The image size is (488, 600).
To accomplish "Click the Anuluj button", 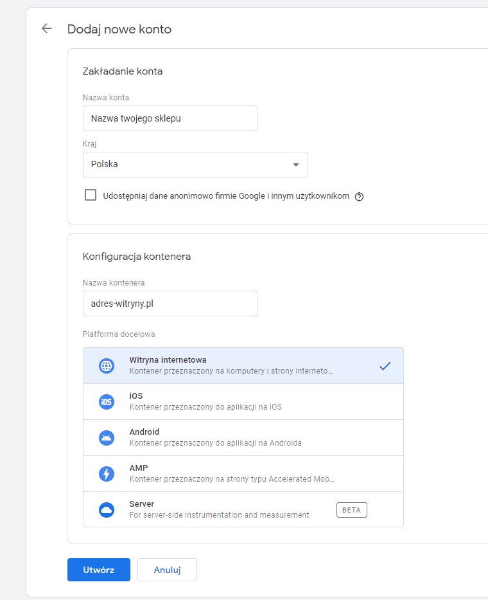I will click(167, 570).
